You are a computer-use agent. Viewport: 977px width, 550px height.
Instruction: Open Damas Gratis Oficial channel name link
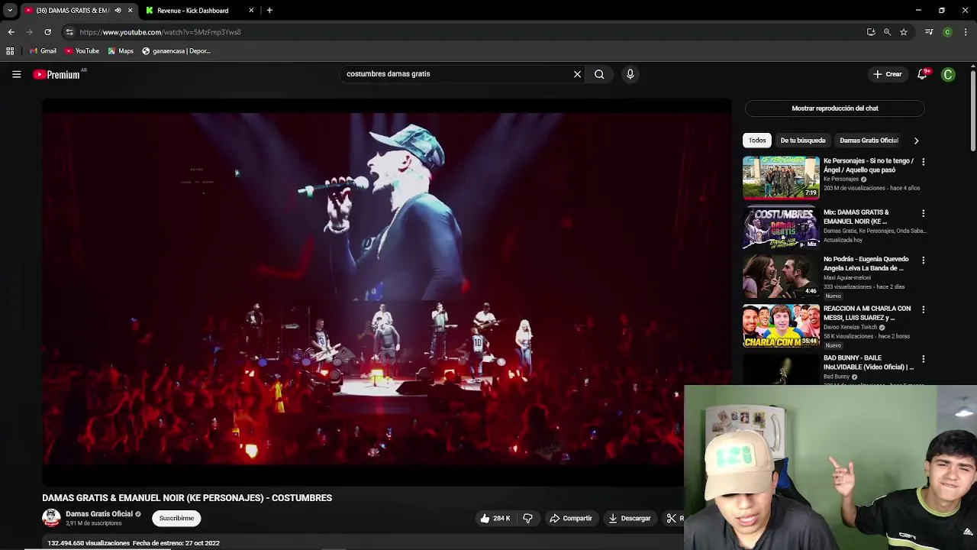99,514
